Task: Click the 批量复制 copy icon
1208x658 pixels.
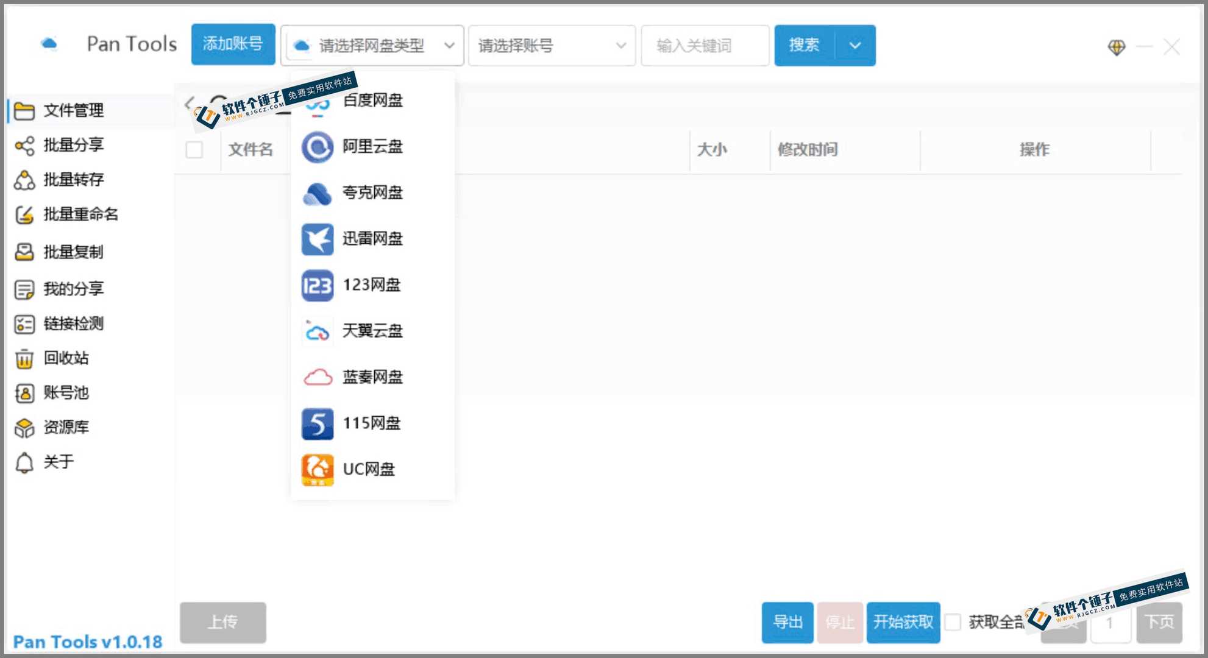Action: click(24, 252)
